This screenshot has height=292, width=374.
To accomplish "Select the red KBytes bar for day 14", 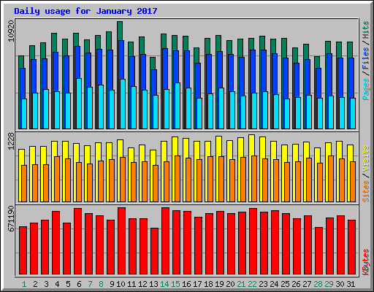I will click(165, 241).
